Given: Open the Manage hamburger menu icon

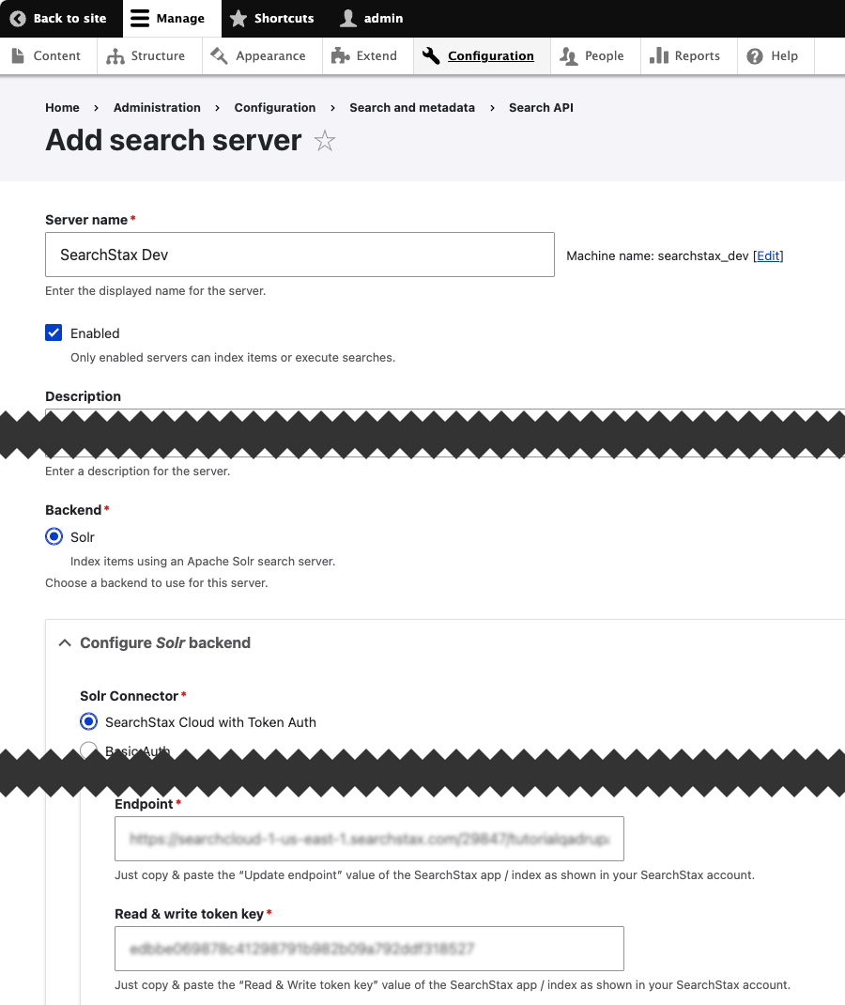Looking at the screenshot, I should click(140, 19).
